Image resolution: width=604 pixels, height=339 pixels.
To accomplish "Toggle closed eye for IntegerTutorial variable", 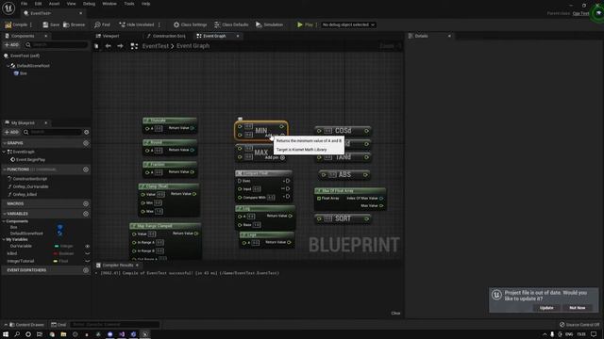I will (88, 261).
